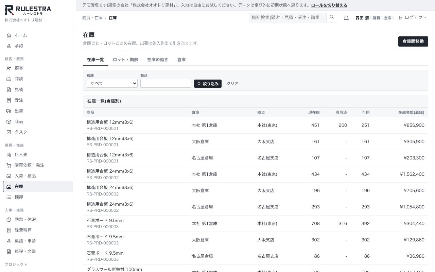Click the クリア link

pyautogui.click(x=232, y=84)
